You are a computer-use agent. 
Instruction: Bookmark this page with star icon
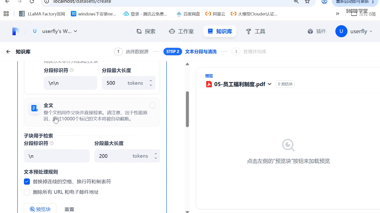[307, 2]
